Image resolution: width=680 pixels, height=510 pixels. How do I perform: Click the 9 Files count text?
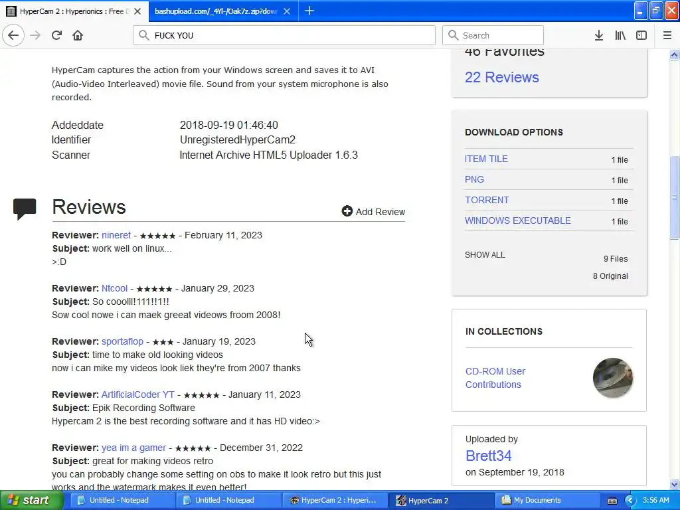[x=616, y=259]
